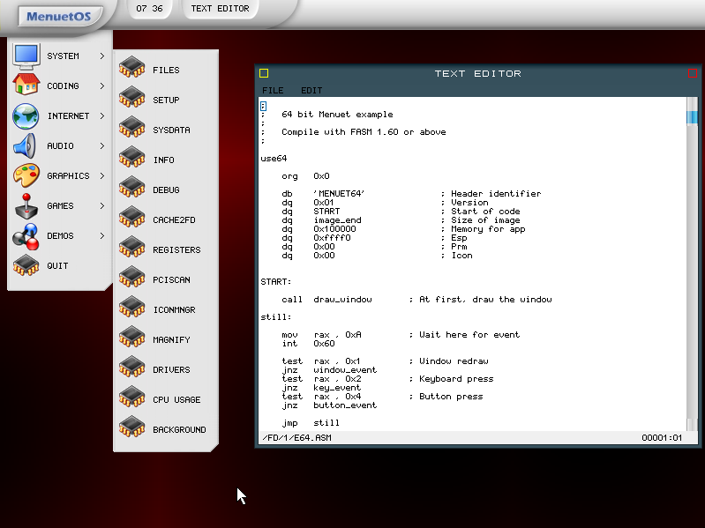Click the BACKGROUND chip icon
This screenshot has height=528, width=705.
click(x=131, y=429)
